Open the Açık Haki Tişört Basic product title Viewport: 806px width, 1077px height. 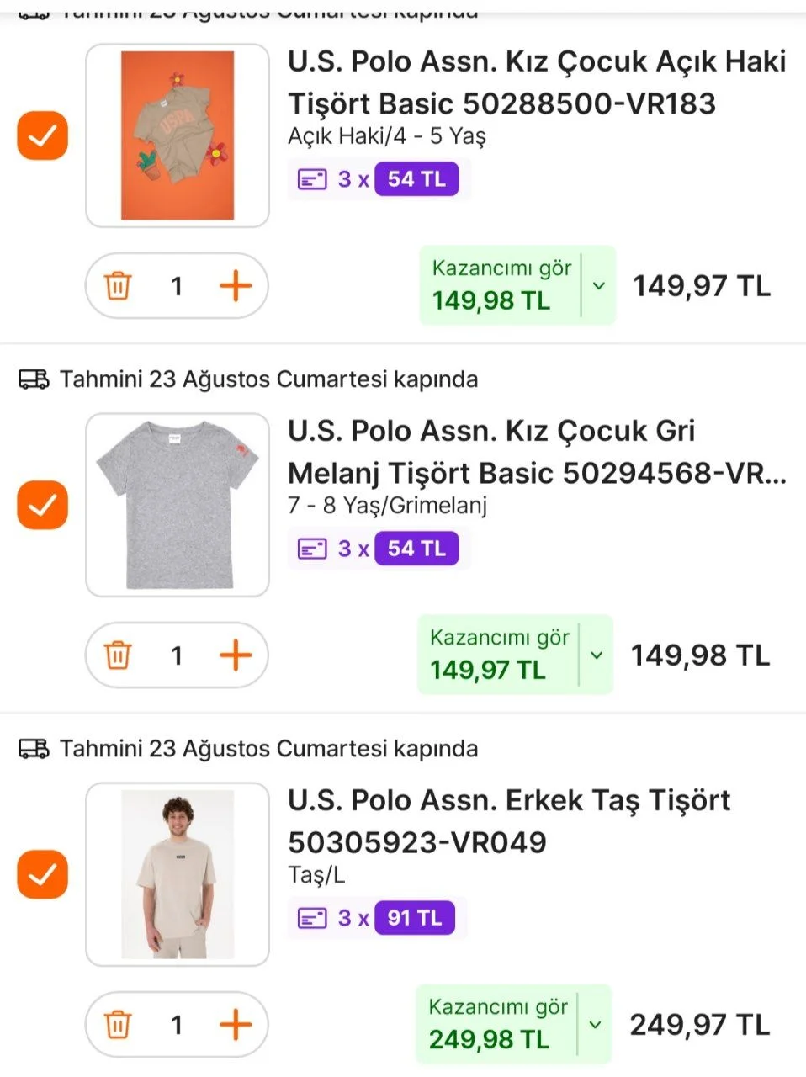coord(537,82)
